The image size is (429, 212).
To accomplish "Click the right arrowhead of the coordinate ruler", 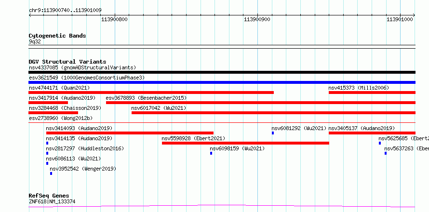I will click(x=414, y=15).
